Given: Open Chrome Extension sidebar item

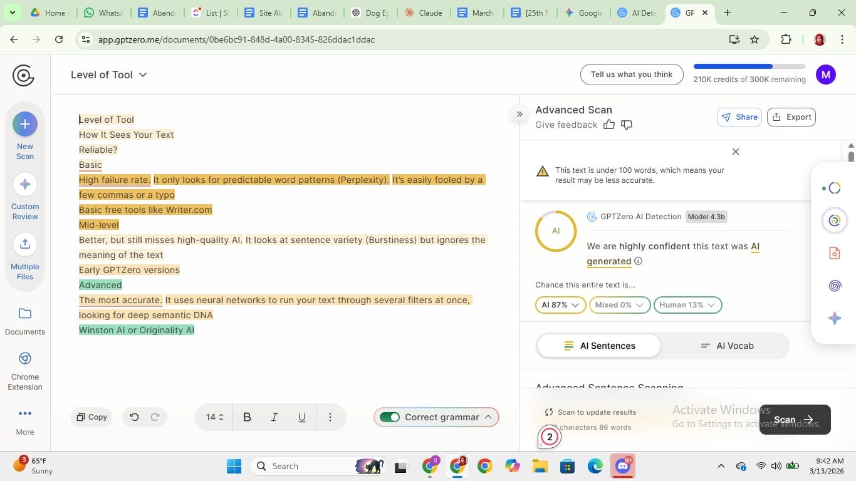Looking at the screenshot, I should coord(25,371).
